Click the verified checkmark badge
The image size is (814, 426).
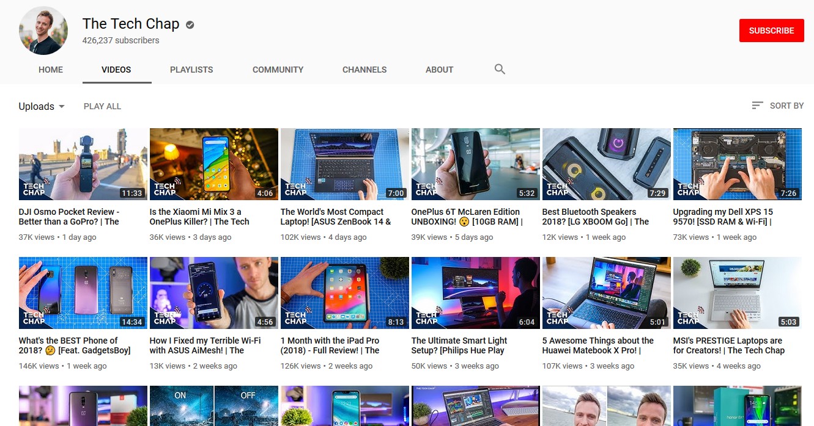(190, 24)
